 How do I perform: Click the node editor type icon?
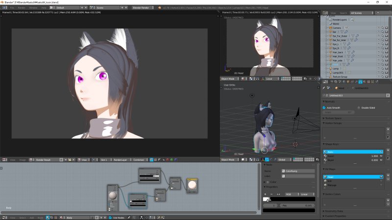4,218
